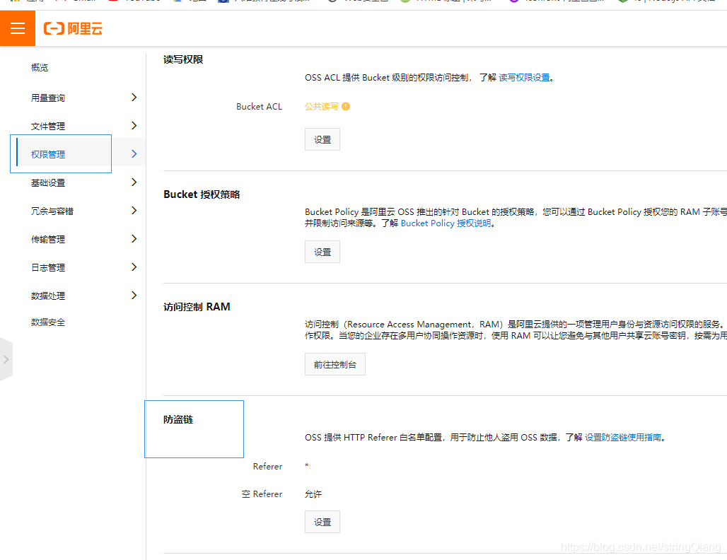Viewport: 727px width, 560px height.
Task: Open 概览 in the sidebar
Action: 40,68
